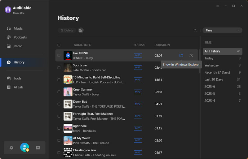Filter by Recently (7 Days)
The image size is (248, 159).
pyautogui.click(x=222, y=72)
